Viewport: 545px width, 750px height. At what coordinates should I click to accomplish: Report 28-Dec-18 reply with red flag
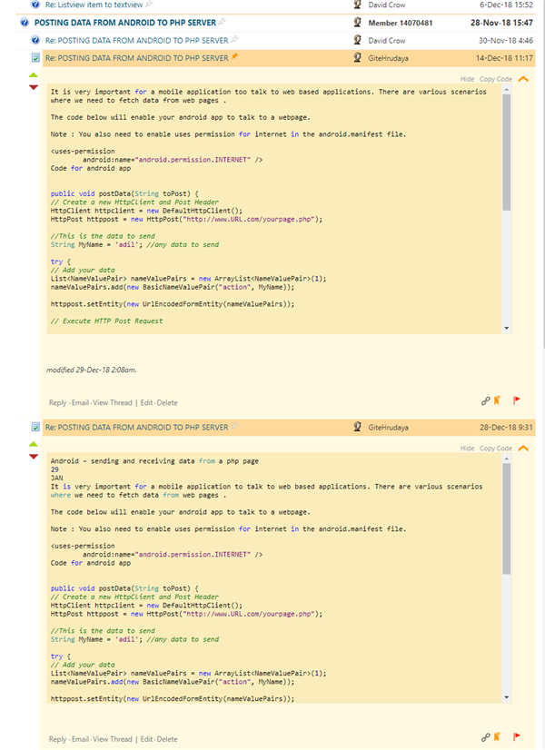[x=516, y=736]
